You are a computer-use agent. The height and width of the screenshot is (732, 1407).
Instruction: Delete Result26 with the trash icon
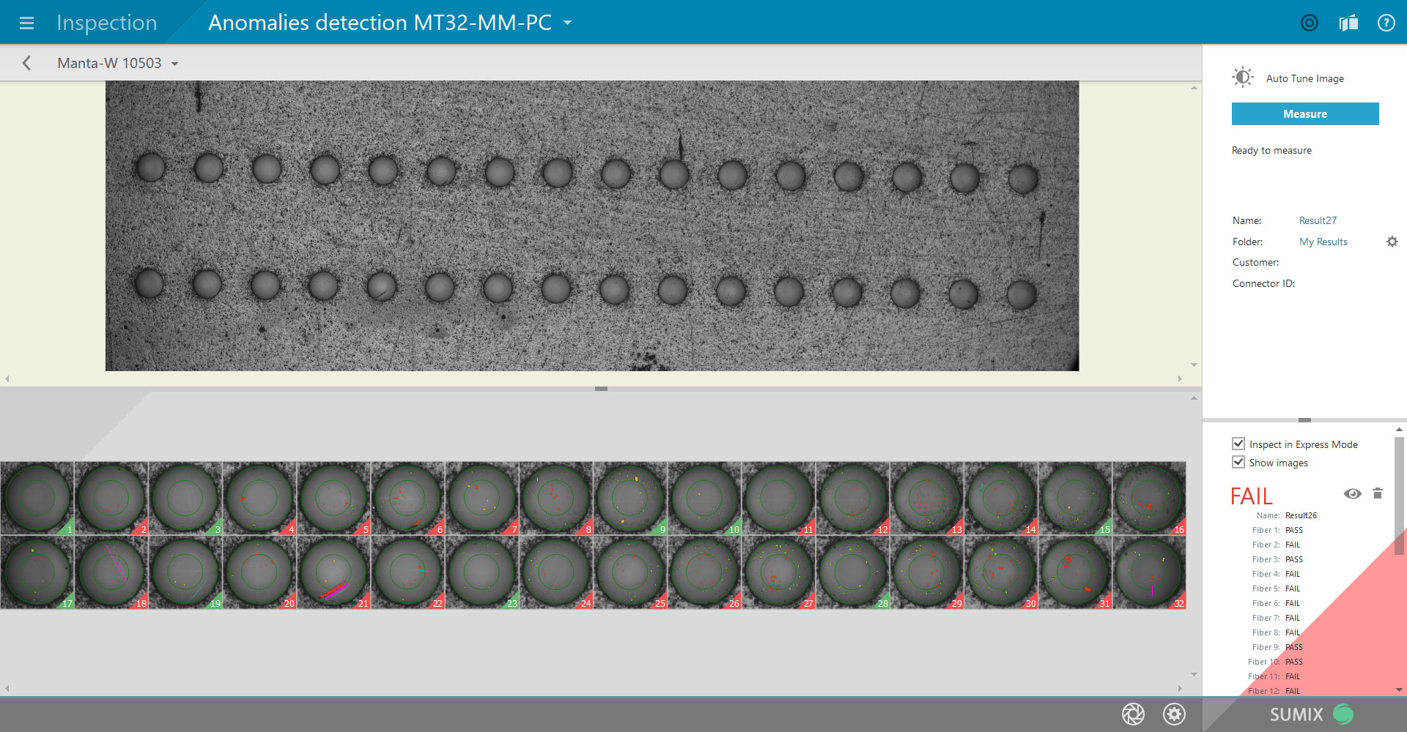1377,494
